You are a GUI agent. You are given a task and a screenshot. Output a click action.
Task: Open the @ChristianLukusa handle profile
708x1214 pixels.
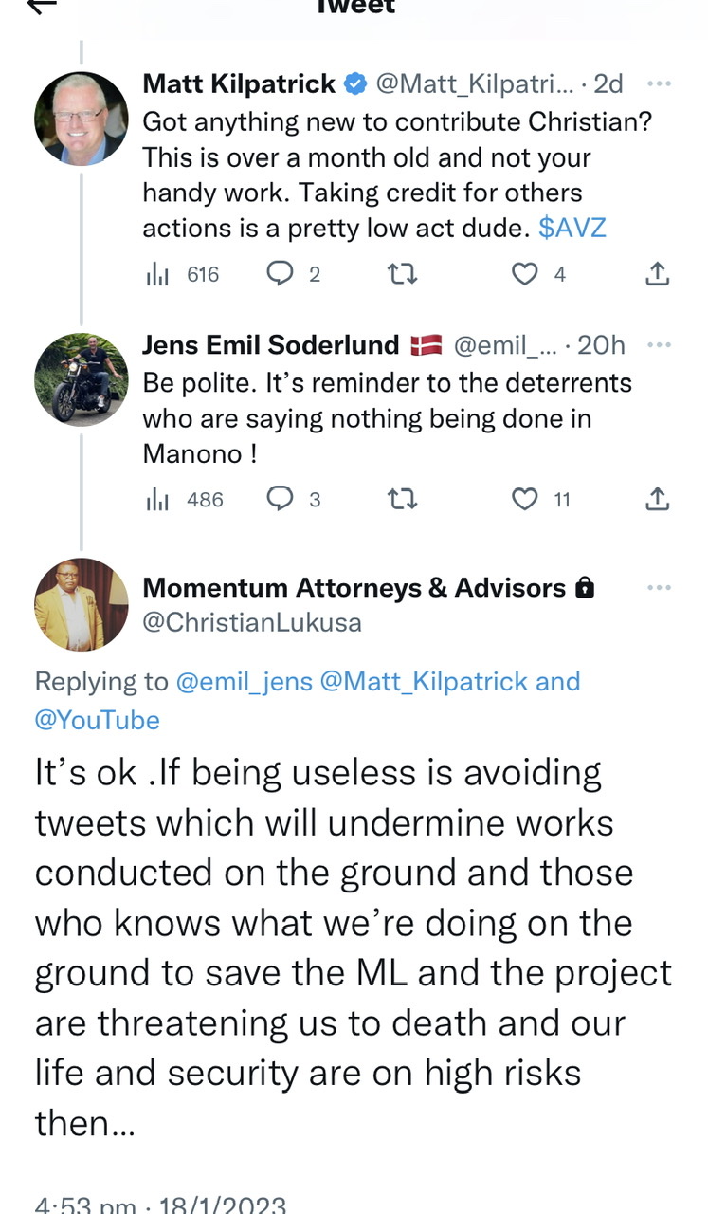tap(251, 622)
